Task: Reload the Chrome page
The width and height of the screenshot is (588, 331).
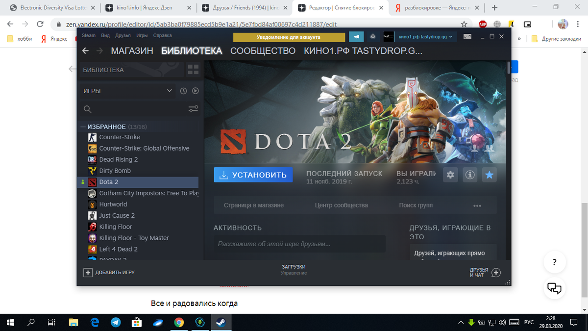Action: tap(41, 24)
